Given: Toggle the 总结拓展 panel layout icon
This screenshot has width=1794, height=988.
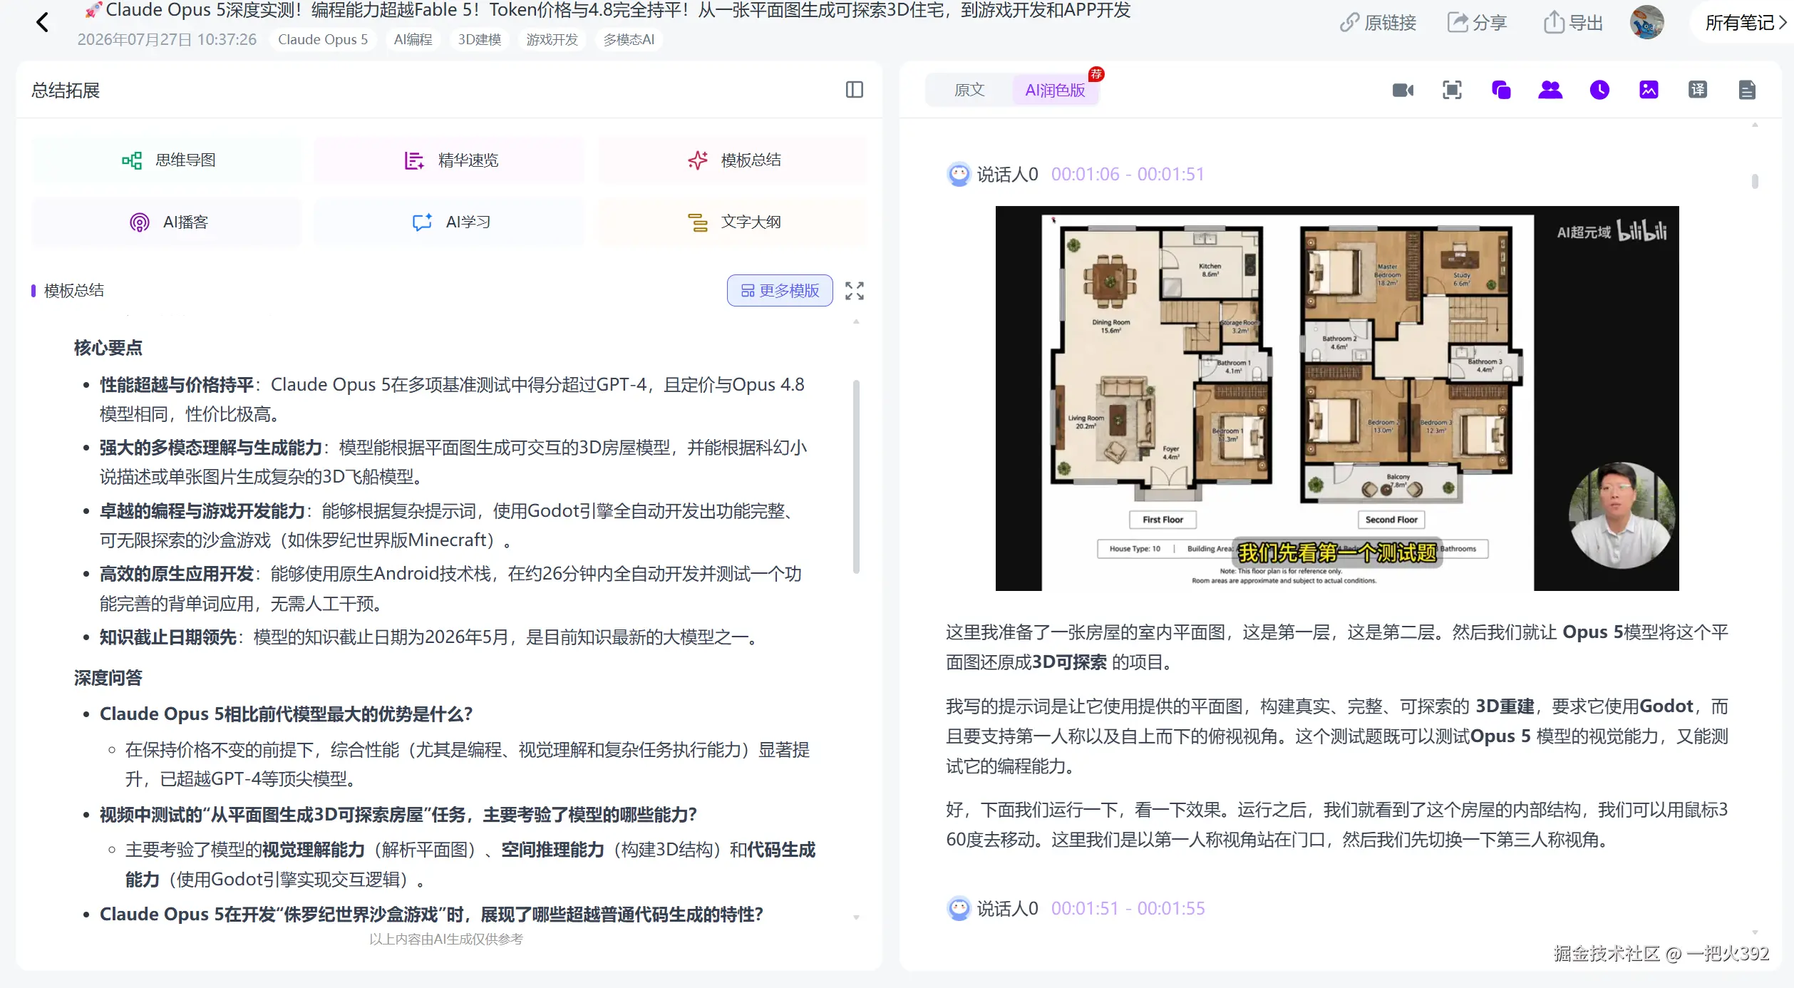Looking at the screenshot, I should (x=855, y=90).
